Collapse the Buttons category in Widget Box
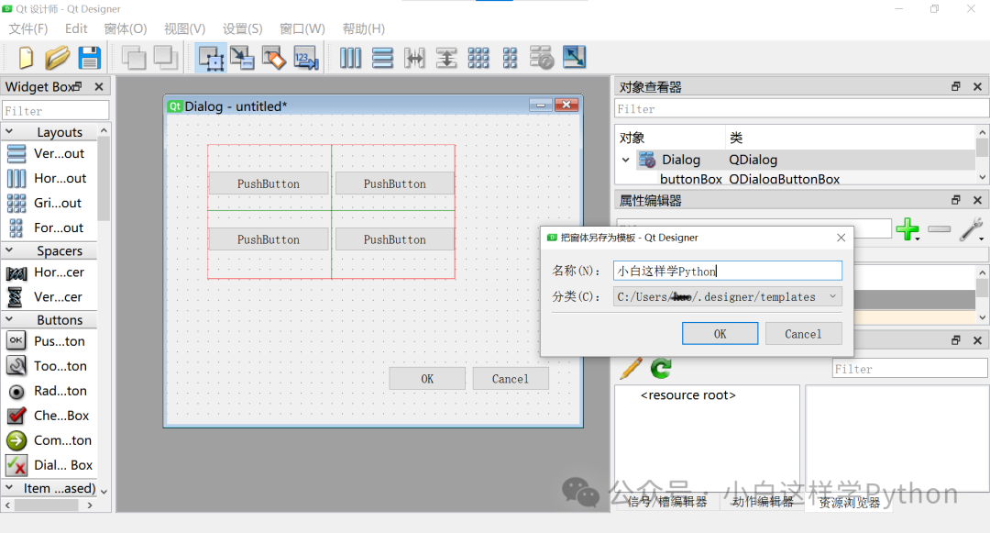This screenshot has width=990, height=533. [9, 319]
